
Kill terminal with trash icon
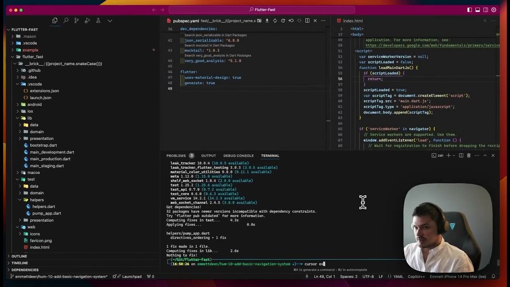[x=469, y=155]
